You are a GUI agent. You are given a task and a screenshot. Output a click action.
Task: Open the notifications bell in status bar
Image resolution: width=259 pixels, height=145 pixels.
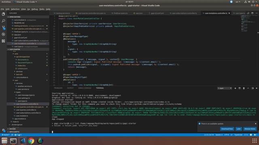pos(255,135)
